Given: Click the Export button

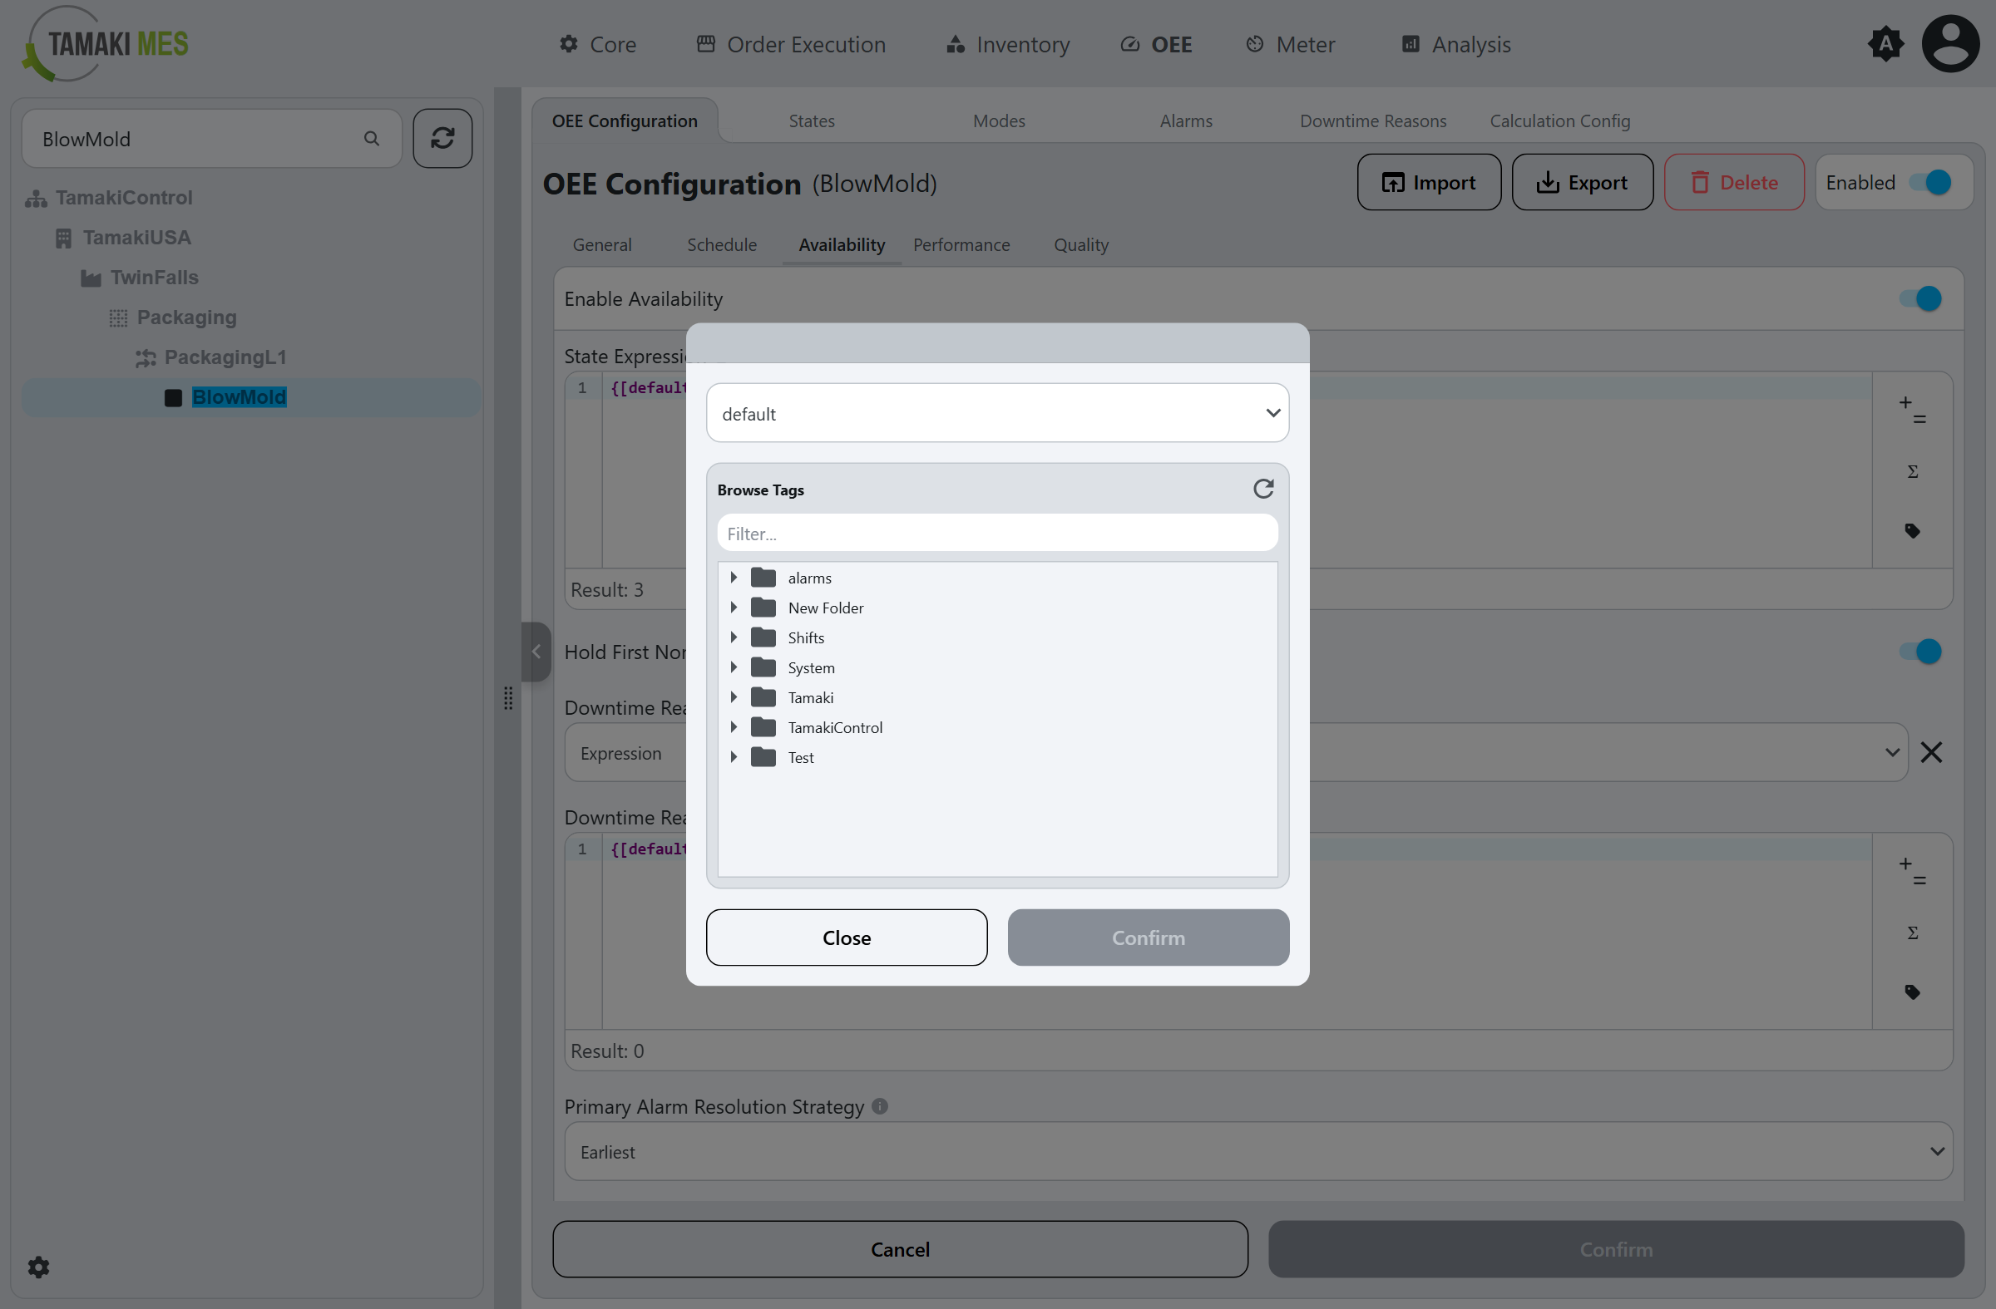Looking at the screenshot, I should click(x=1583, y=182).
